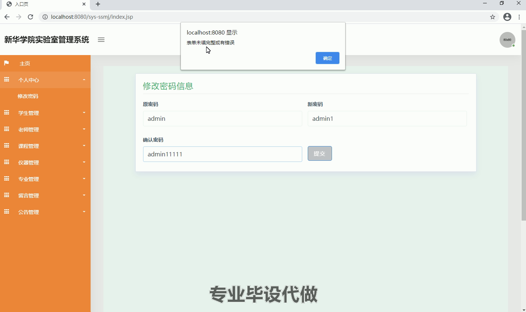Image resolution: width=526 pixels, height=312 pixels.
Task: Click the grid icon beside 留言管理
Action: point(6,195)
